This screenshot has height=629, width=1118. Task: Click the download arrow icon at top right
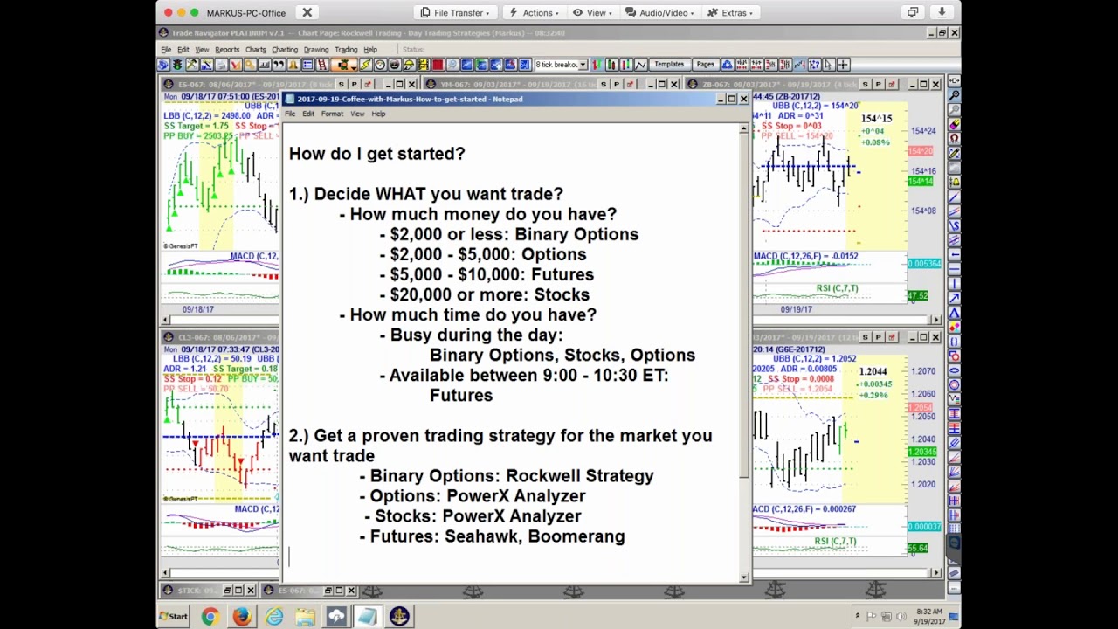pyautogui.click(x=942, y=12)
